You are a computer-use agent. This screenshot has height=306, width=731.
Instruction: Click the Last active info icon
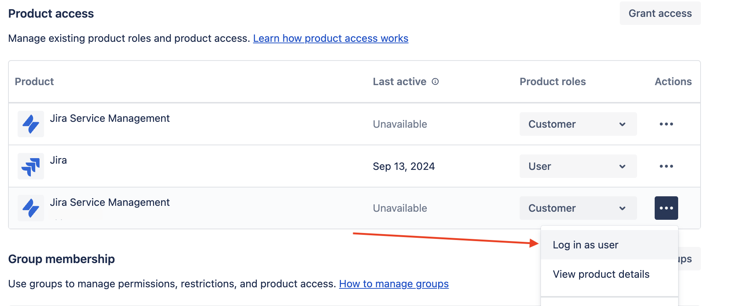click(x=435, y=81)
